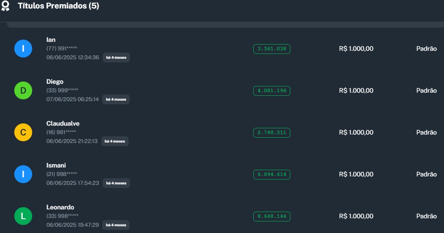Select ticket number 3.561.038 badge
Viewport: 444px width, 233px height.
[272, 49]
